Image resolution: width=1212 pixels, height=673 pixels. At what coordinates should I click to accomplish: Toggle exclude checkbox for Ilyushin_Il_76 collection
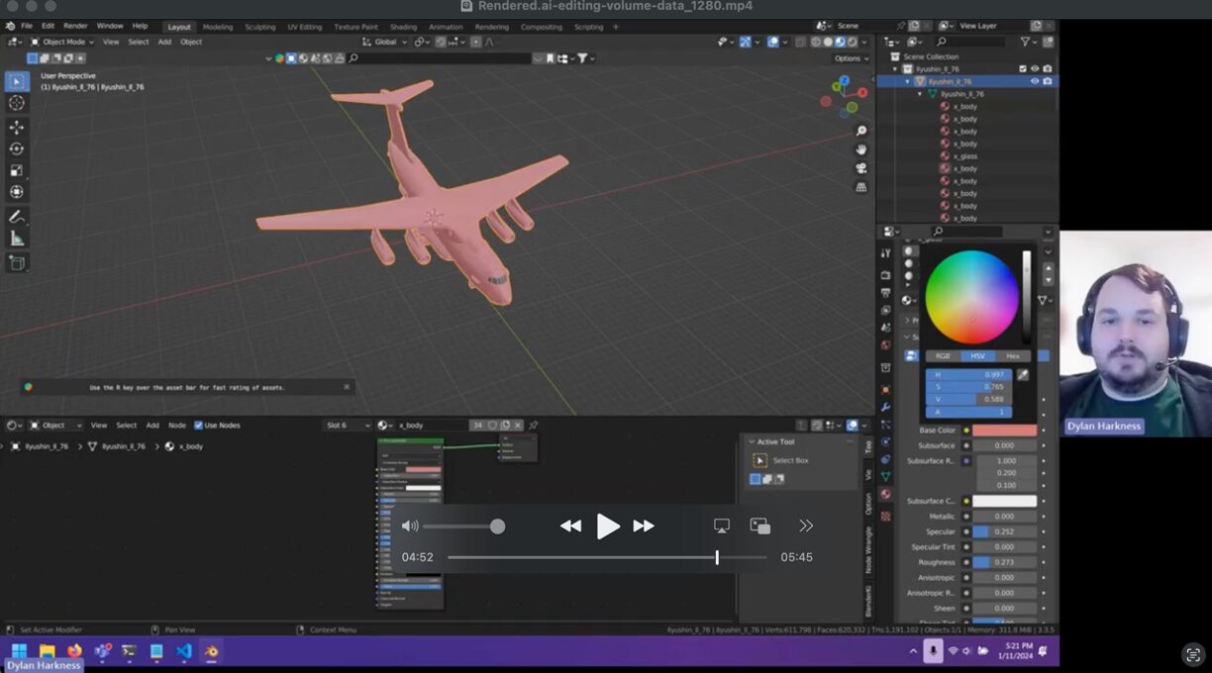(x=1023, y=69)
